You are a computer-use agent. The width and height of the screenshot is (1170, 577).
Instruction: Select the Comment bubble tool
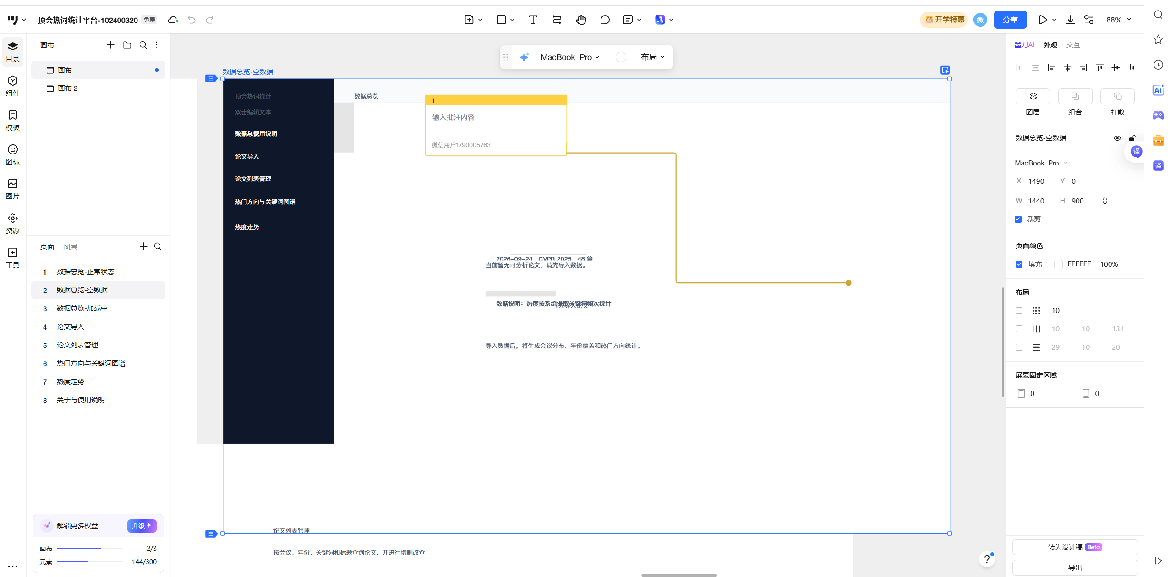(x=605, y=20)
